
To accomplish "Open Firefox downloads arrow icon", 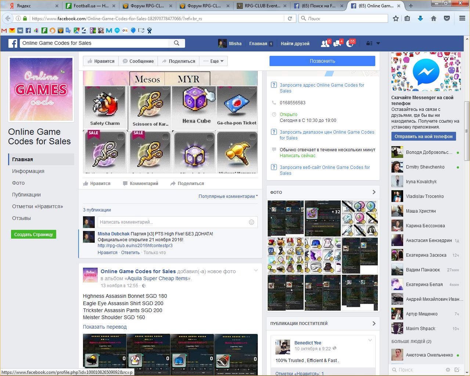I will 420,18.
